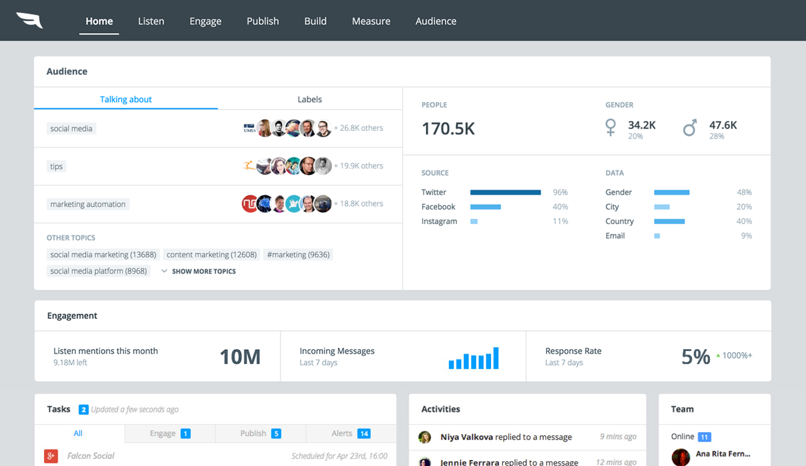Click the '#marketing (9636)' topic chip

click(x=298, y=255)
